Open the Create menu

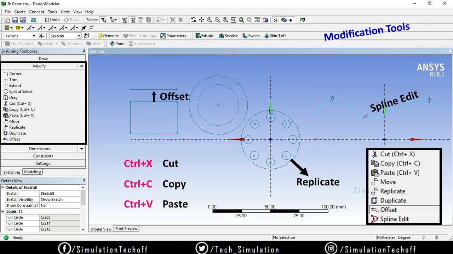20,12
